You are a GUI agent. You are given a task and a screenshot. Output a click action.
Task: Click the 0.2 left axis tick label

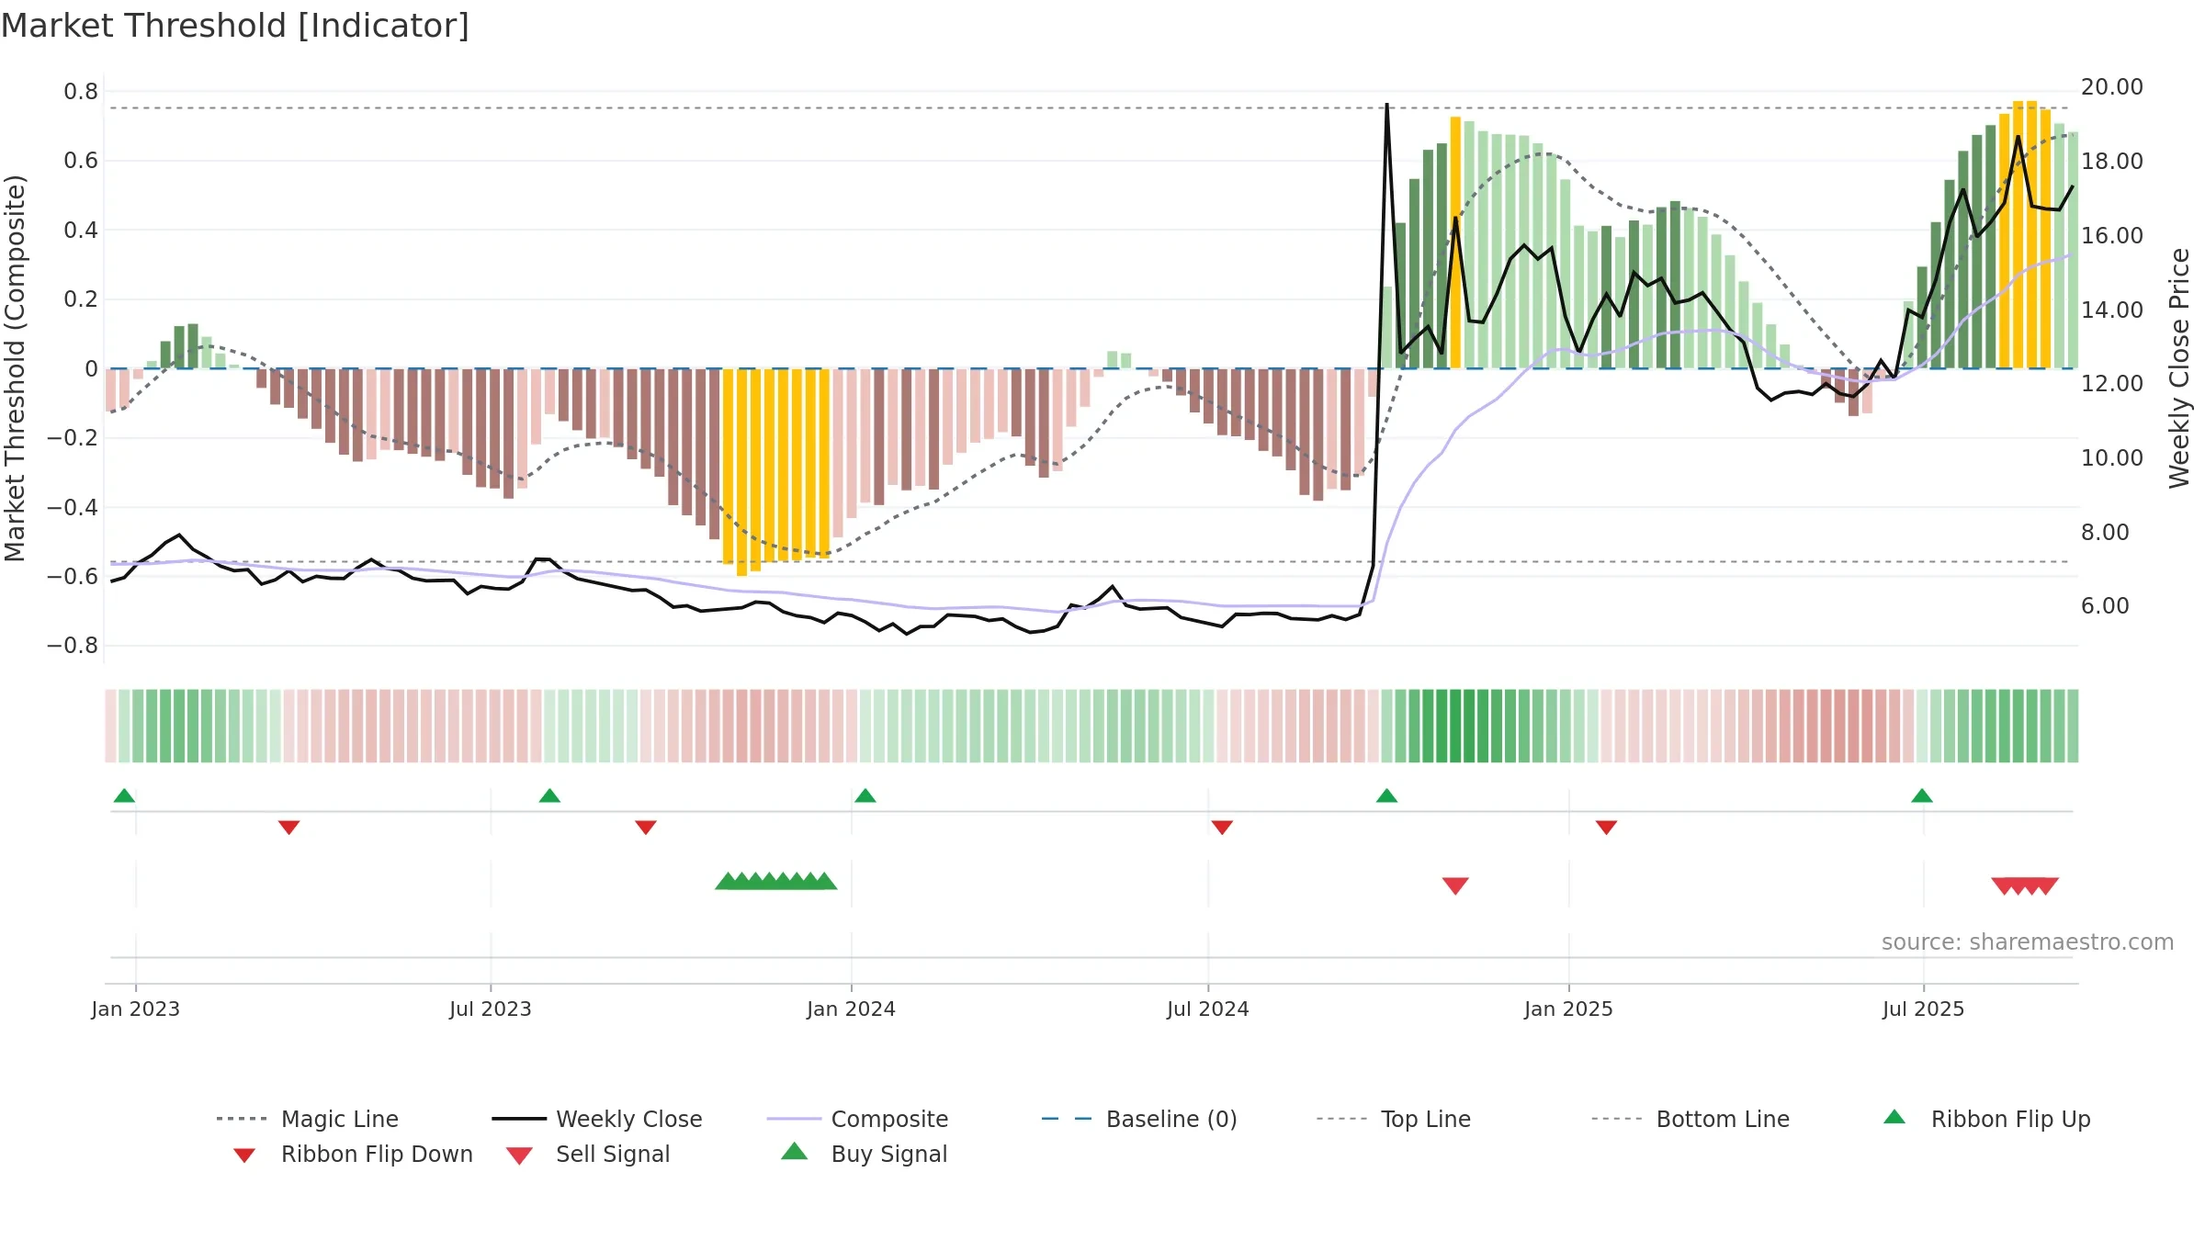pyautogui.click(x=81, y=299)
